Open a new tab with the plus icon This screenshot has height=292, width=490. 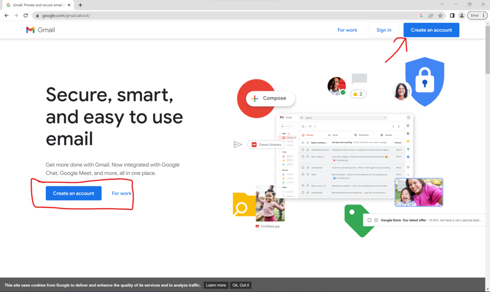80,5
